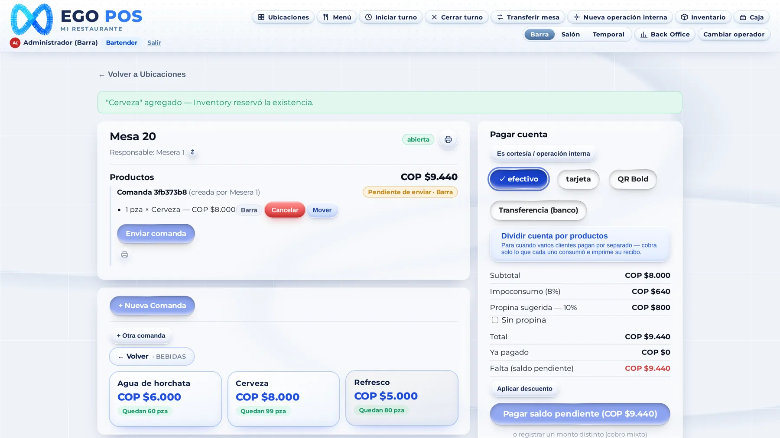Select tarjeta payment method
The height and width of the screenshot is (438, 780).
pyautogui.click(x=578, y=179)
